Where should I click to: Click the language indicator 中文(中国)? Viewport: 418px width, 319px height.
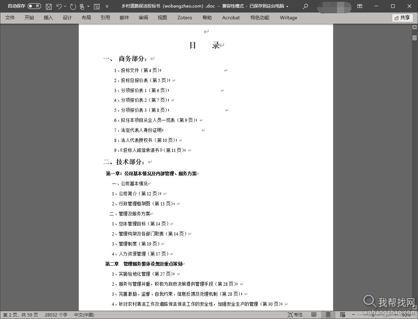(x=84, y=315)
